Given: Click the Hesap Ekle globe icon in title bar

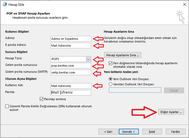Looking at the screenshot, I should click(x=5, y=4).
